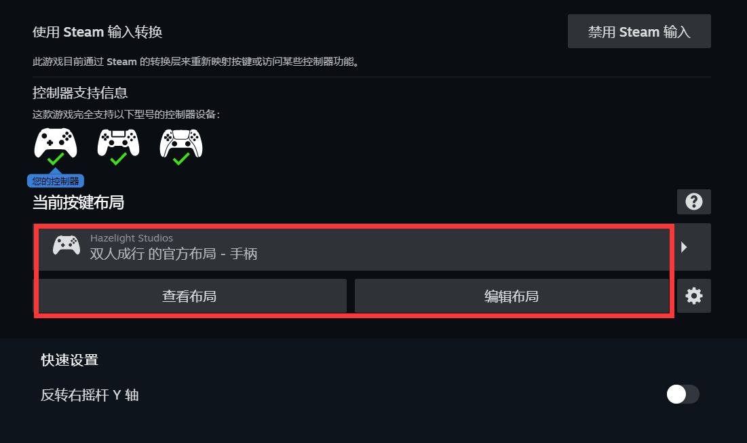Open 编辑布局 to edit the layout
The height and width of the screenshot is (443, 747).
[512, 296]
